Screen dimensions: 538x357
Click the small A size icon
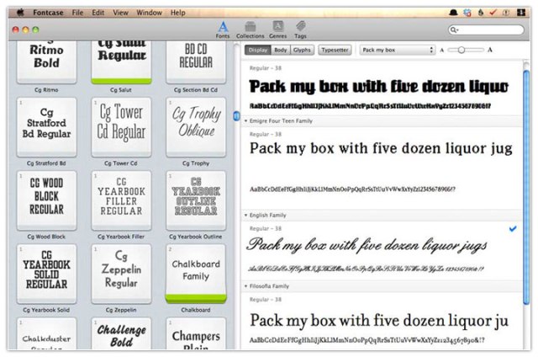442,51
